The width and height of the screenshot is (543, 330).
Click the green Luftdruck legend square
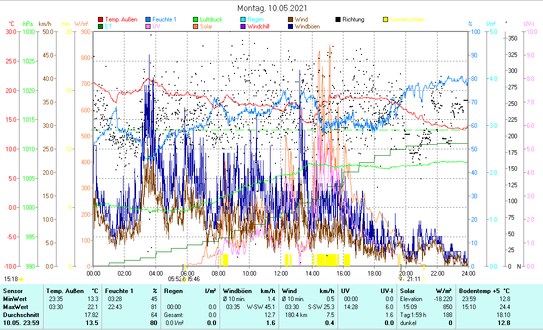tap(195, 20)
